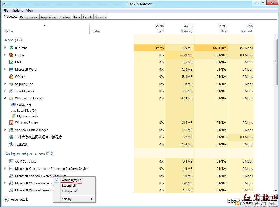Expand the µTorrent process row
Viewport: 279px width, 207px height.
[x=5, y=48]
